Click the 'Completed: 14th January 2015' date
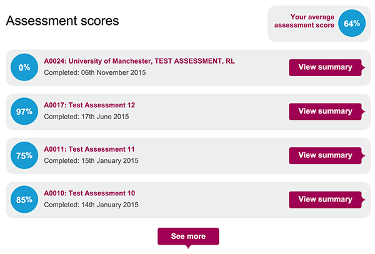Image resolution: width=375 pixels, height=254 pixels. [91, 205]
